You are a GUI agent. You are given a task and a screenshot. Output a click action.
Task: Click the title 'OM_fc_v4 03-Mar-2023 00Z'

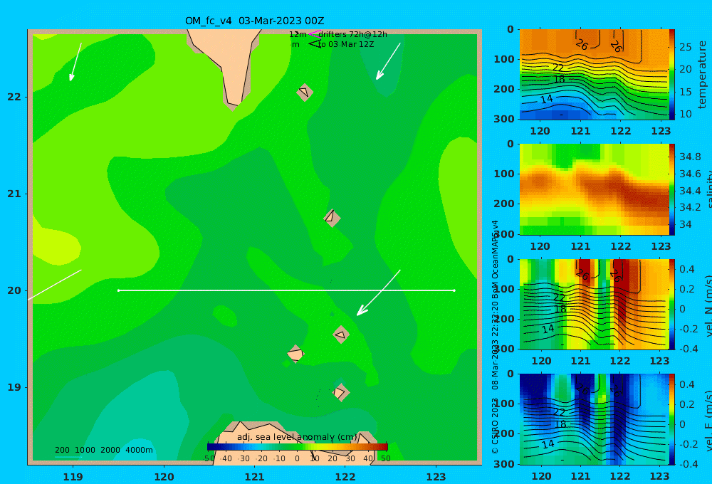[254, 21]
